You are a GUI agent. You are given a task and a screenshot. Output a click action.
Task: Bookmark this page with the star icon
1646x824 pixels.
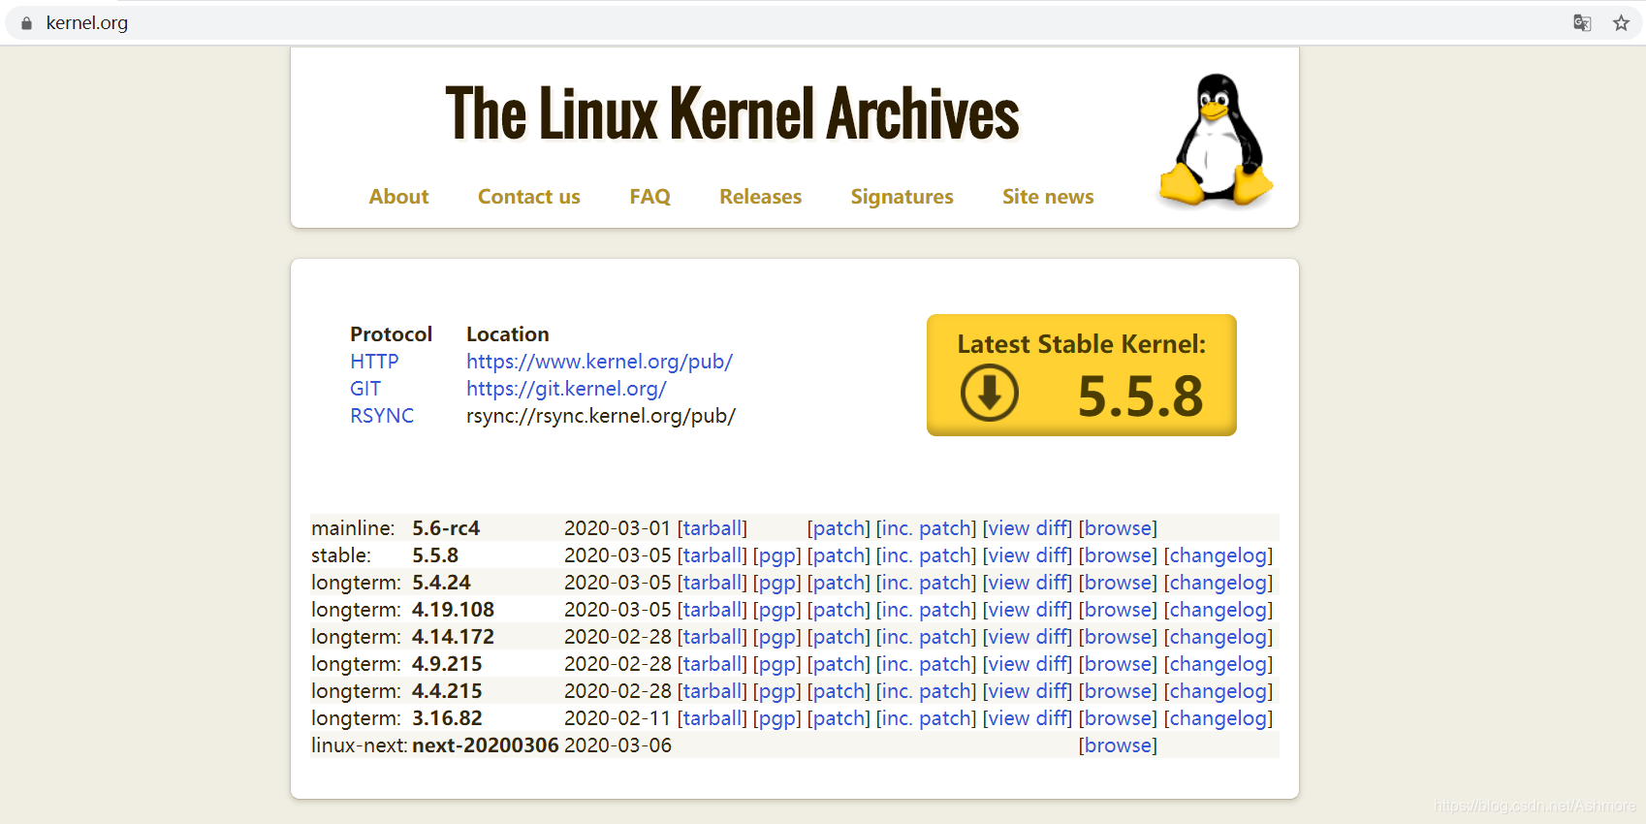(1621, 23)
